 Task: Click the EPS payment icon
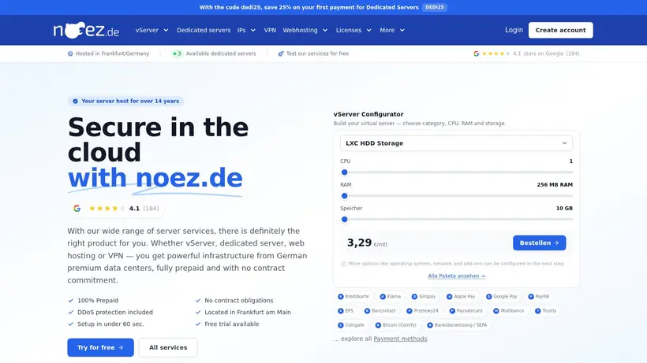[x=341, y=311]
